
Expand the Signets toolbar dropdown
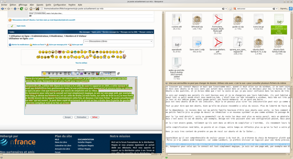tap(285, 8)
